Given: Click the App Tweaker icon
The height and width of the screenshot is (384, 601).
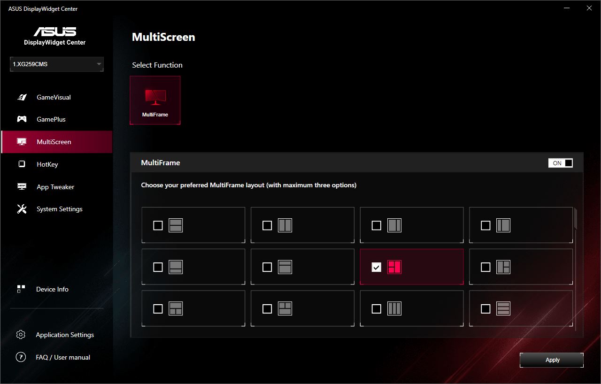Looking at the screenshot, I should click(x=22, y=187).
